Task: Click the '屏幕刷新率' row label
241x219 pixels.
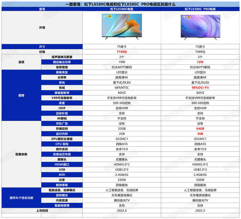Action: (x=62, y=93)
